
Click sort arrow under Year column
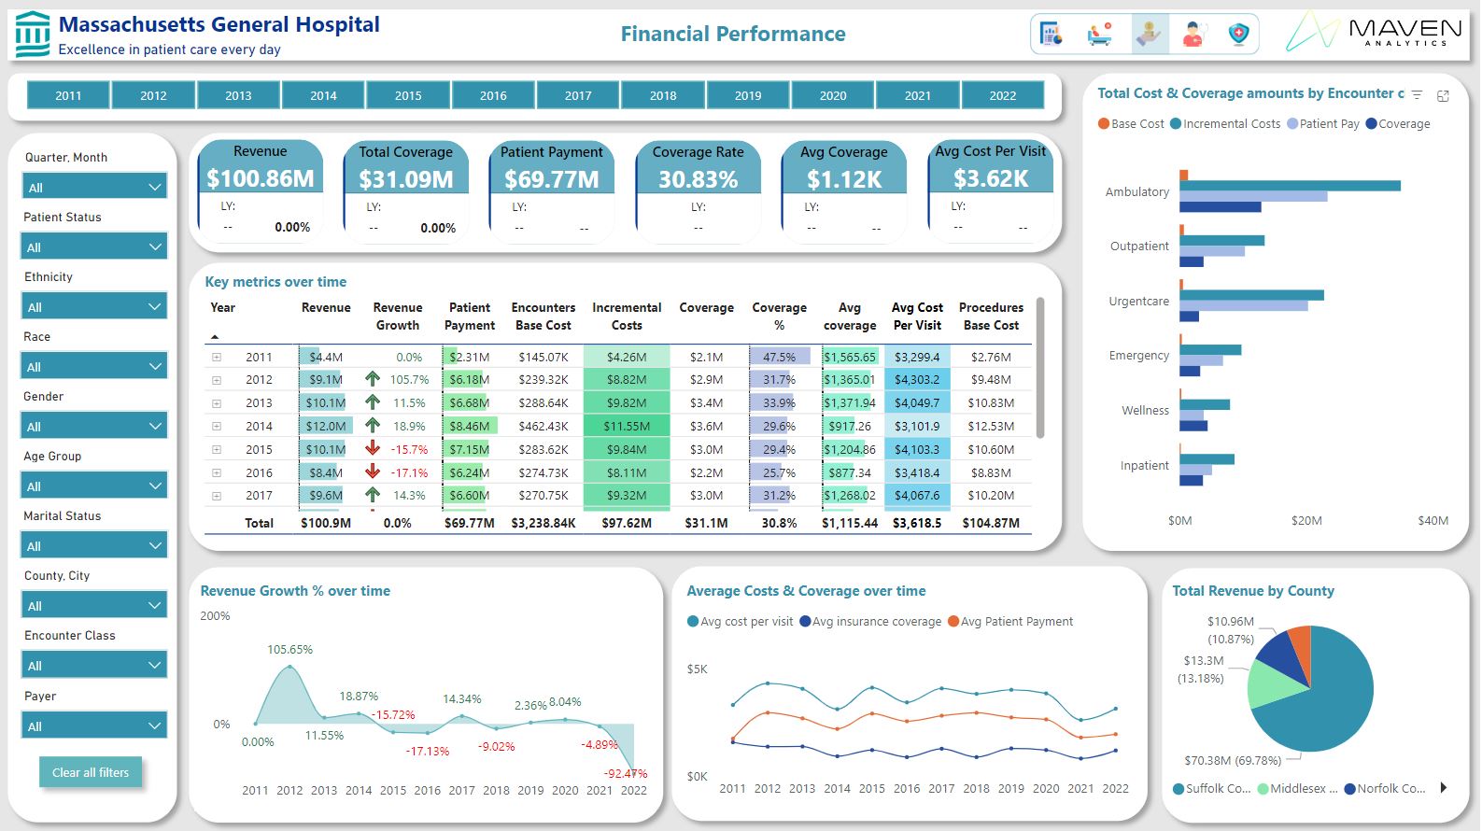click(x=215, y=336)
